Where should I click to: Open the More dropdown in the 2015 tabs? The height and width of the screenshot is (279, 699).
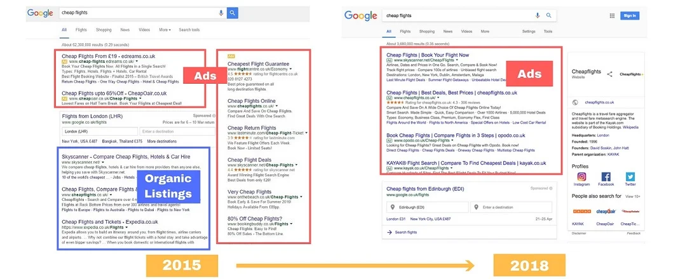coord(165,30)
